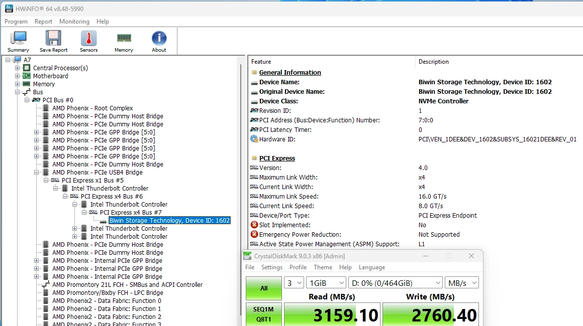Open the CrystalDiskMark Language menu
Screen dimensions: 583x326
[x=372, y=267]
